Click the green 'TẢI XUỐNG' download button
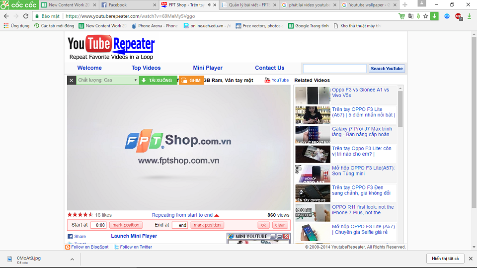The width and height of the screenshot is (477, 268). [158, 81]
